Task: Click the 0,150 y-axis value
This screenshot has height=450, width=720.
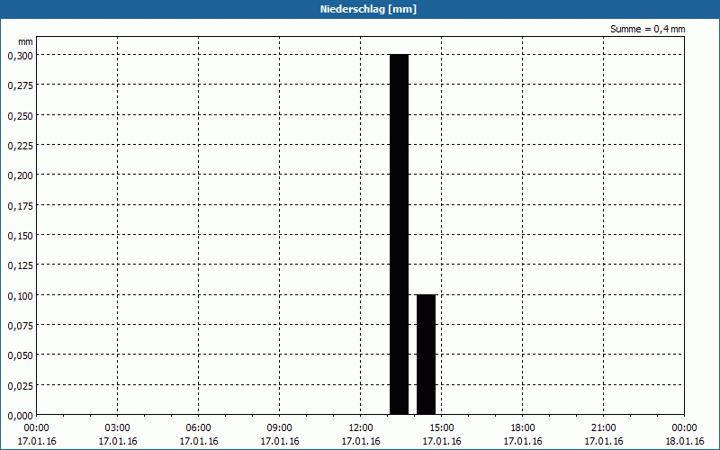Action: pos(20,236)
